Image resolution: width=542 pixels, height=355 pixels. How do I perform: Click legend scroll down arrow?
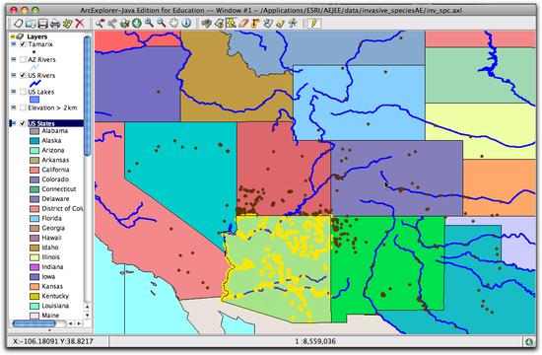(88, 315)
